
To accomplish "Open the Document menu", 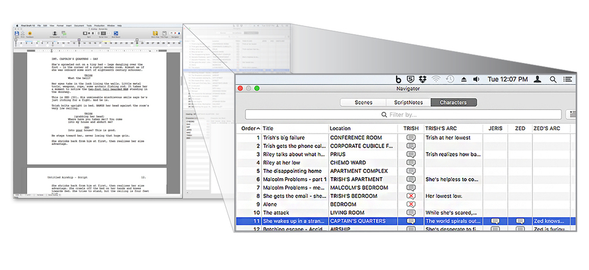I will click(79, 25).
